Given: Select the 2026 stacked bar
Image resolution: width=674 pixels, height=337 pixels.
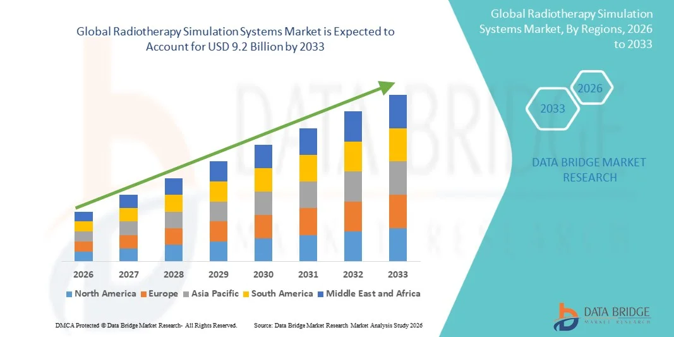Looking at the screenshot, I should (83, 236).
